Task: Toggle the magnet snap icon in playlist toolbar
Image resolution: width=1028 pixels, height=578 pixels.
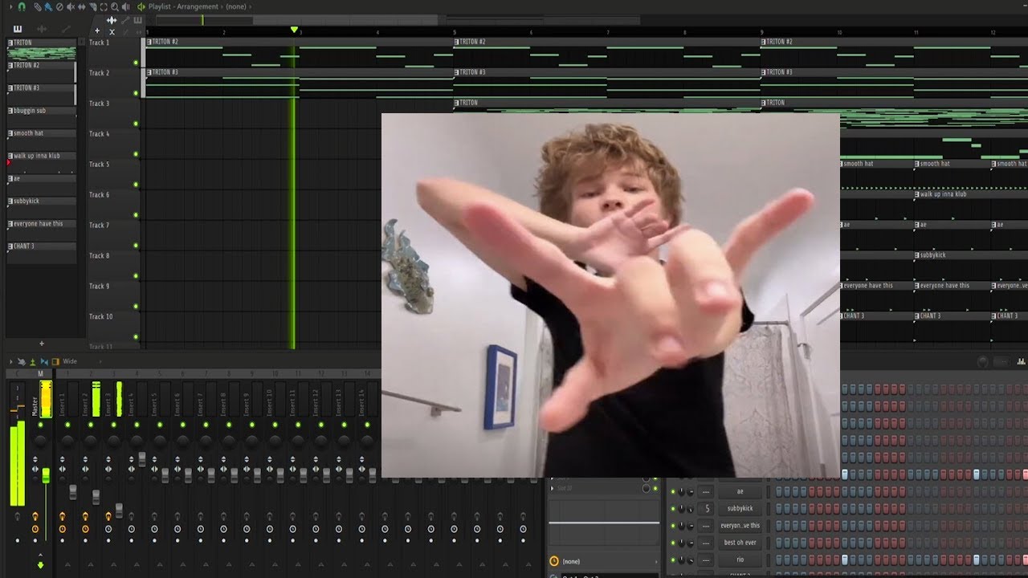Action: coord(22,7)
